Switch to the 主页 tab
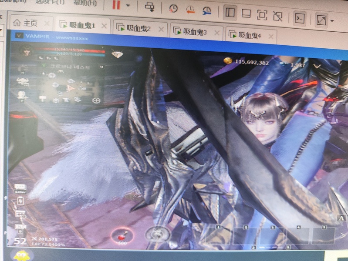This screenshot has width=348, height=261. tap(30, 23)
